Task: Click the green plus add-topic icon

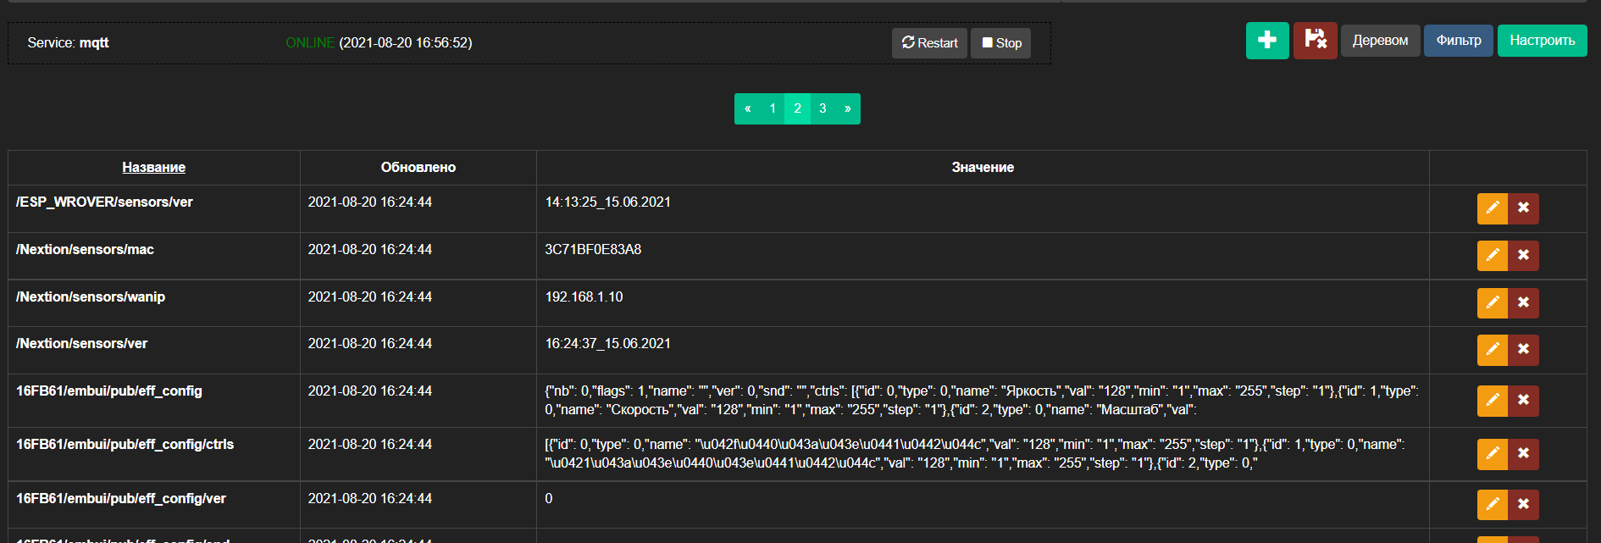Action: click(x=1266, y=41)
